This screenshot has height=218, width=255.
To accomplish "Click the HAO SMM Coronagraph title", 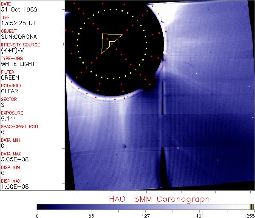I will click(x=159, y=199).
